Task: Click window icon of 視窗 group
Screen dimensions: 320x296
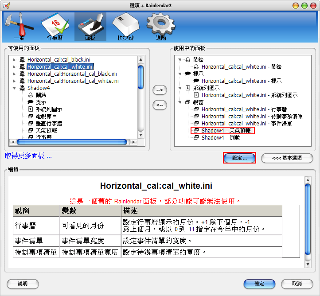Action: (x=188, y=102)
